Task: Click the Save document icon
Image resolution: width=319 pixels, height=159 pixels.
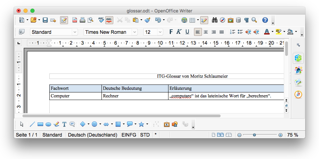Action: coord(45,20)
